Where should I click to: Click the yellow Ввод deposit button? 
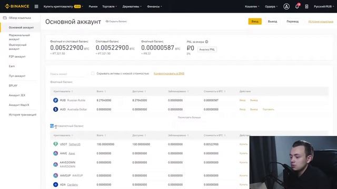[255, 22]
